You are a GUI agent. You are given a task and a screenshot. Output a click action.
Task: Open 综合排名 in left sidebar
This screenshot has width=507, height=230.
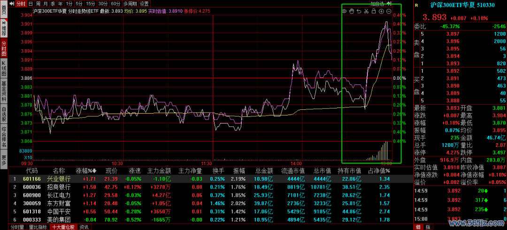coord(4,137)
